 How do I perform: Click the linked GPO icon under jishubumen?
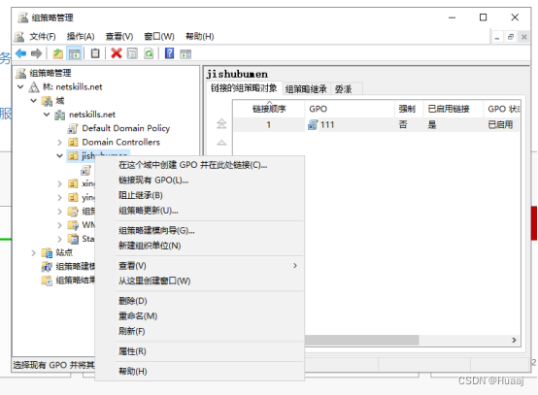click(x=85, y=170)
